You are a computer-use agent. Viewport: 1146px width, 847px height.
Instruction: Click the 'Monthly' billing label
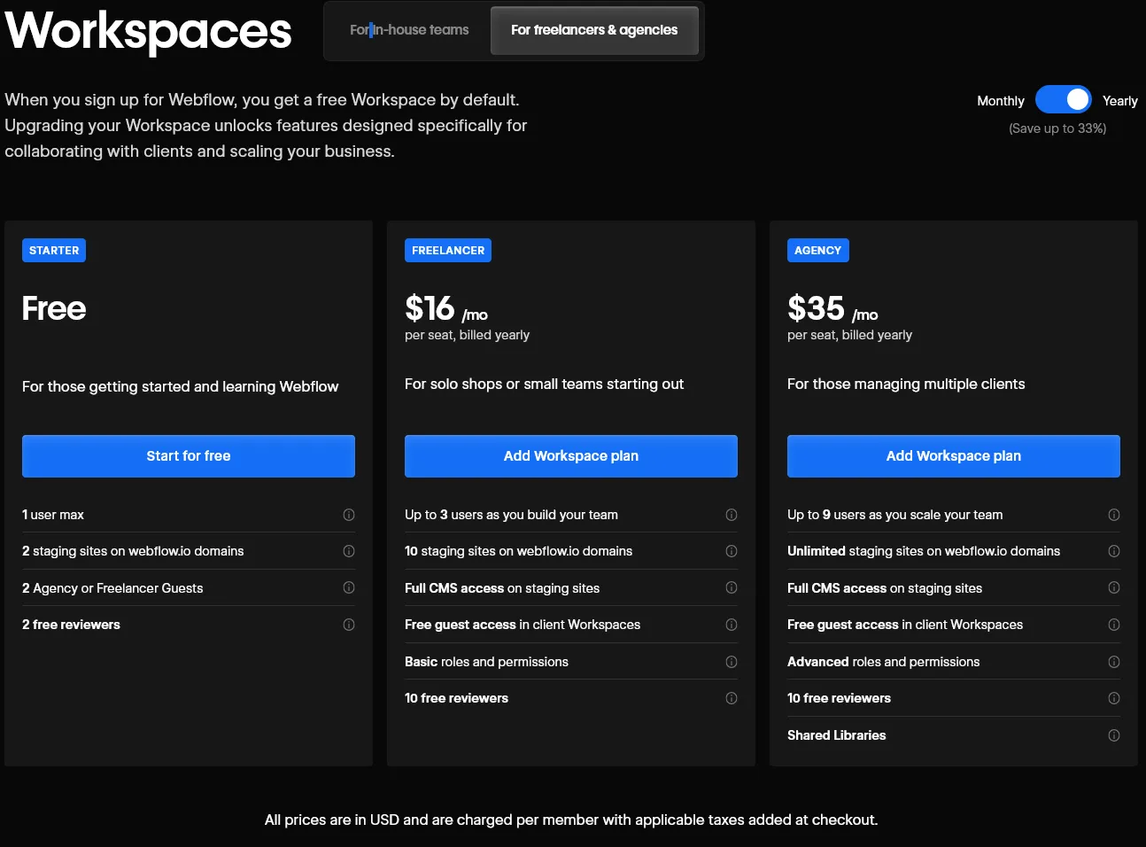click(1001, 101)
